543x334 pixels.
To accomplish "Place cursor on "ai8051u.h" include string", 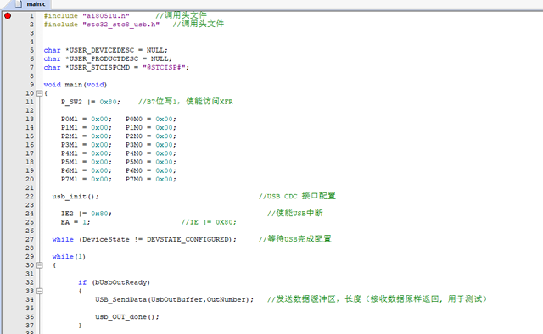I will click(106, 16).
